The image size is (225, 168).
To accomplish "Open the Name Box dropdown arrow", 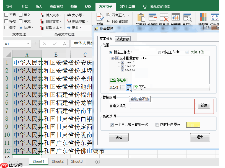I will tap(28, 43).
